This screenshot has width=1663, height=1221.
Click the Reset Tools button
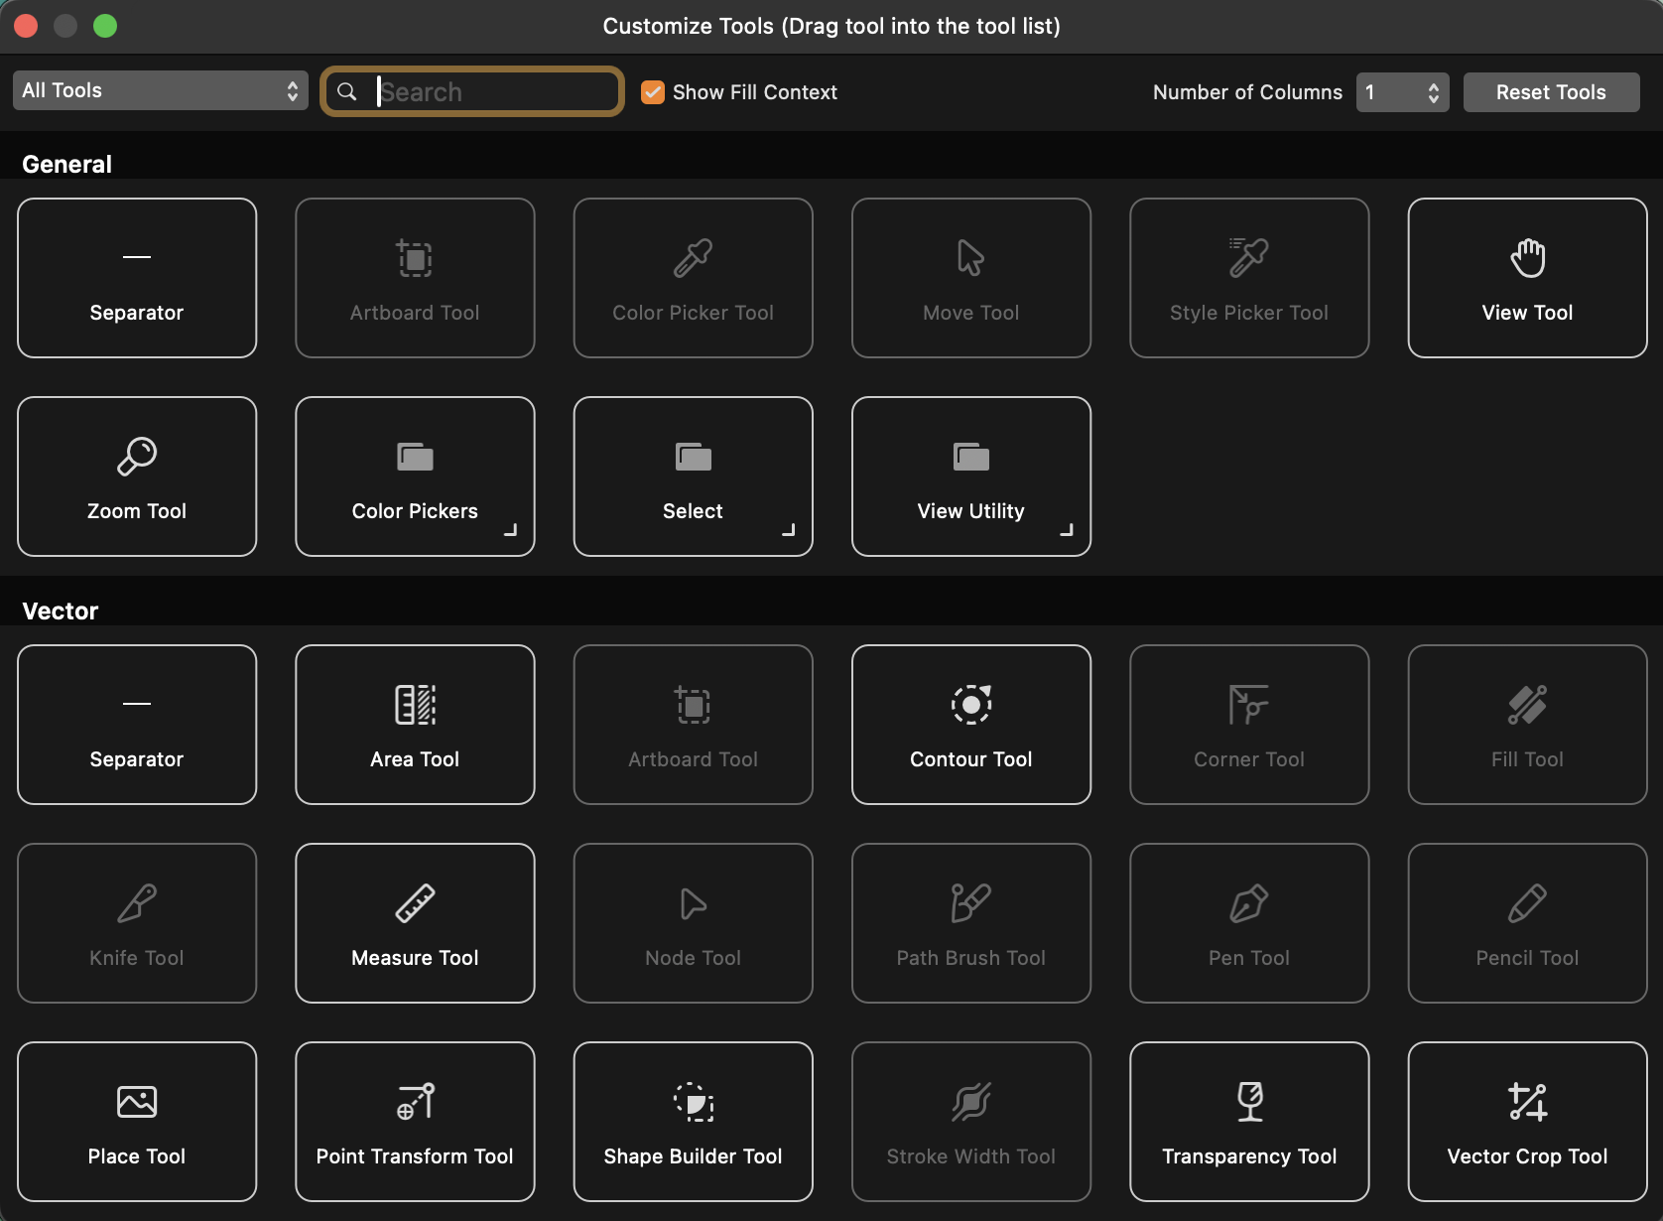pos(1550,91)
